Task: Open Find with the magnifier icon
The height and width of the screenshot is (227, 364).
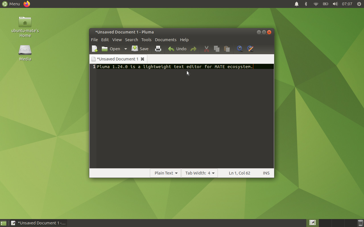Action: (x=240, y=49)
